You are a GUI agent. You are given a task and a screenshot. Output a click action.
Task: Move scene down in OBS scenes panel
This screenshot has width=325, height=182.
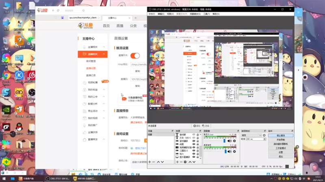coord(162,162)
